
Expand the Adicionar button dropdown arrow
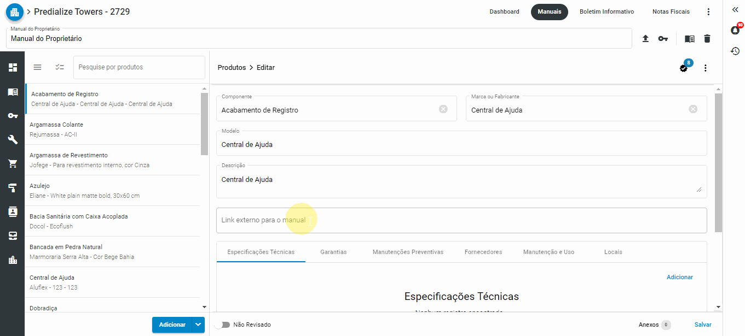pos(197,325)
